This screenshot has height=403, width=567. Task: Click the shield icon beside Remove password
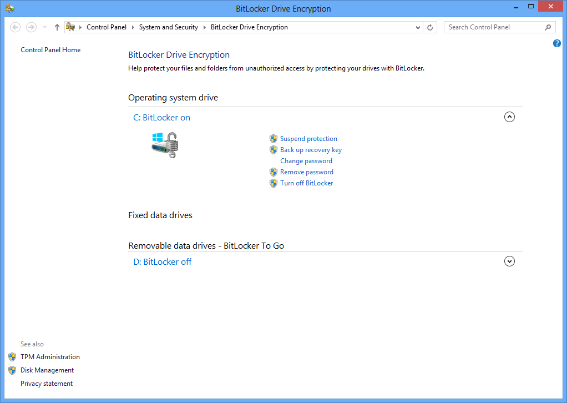[x=274, y=172]
